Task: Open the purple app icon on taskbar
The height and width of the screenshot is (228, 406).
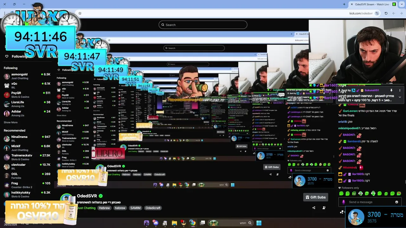Action: [x=146, y=223]
